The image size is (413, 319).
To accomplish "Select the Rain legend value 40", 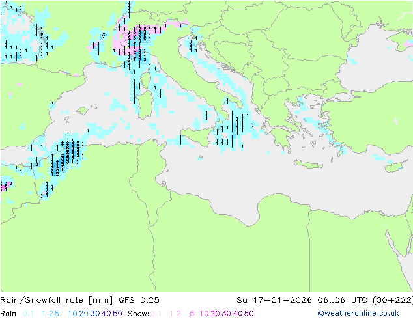I will (x=106, y=314).
